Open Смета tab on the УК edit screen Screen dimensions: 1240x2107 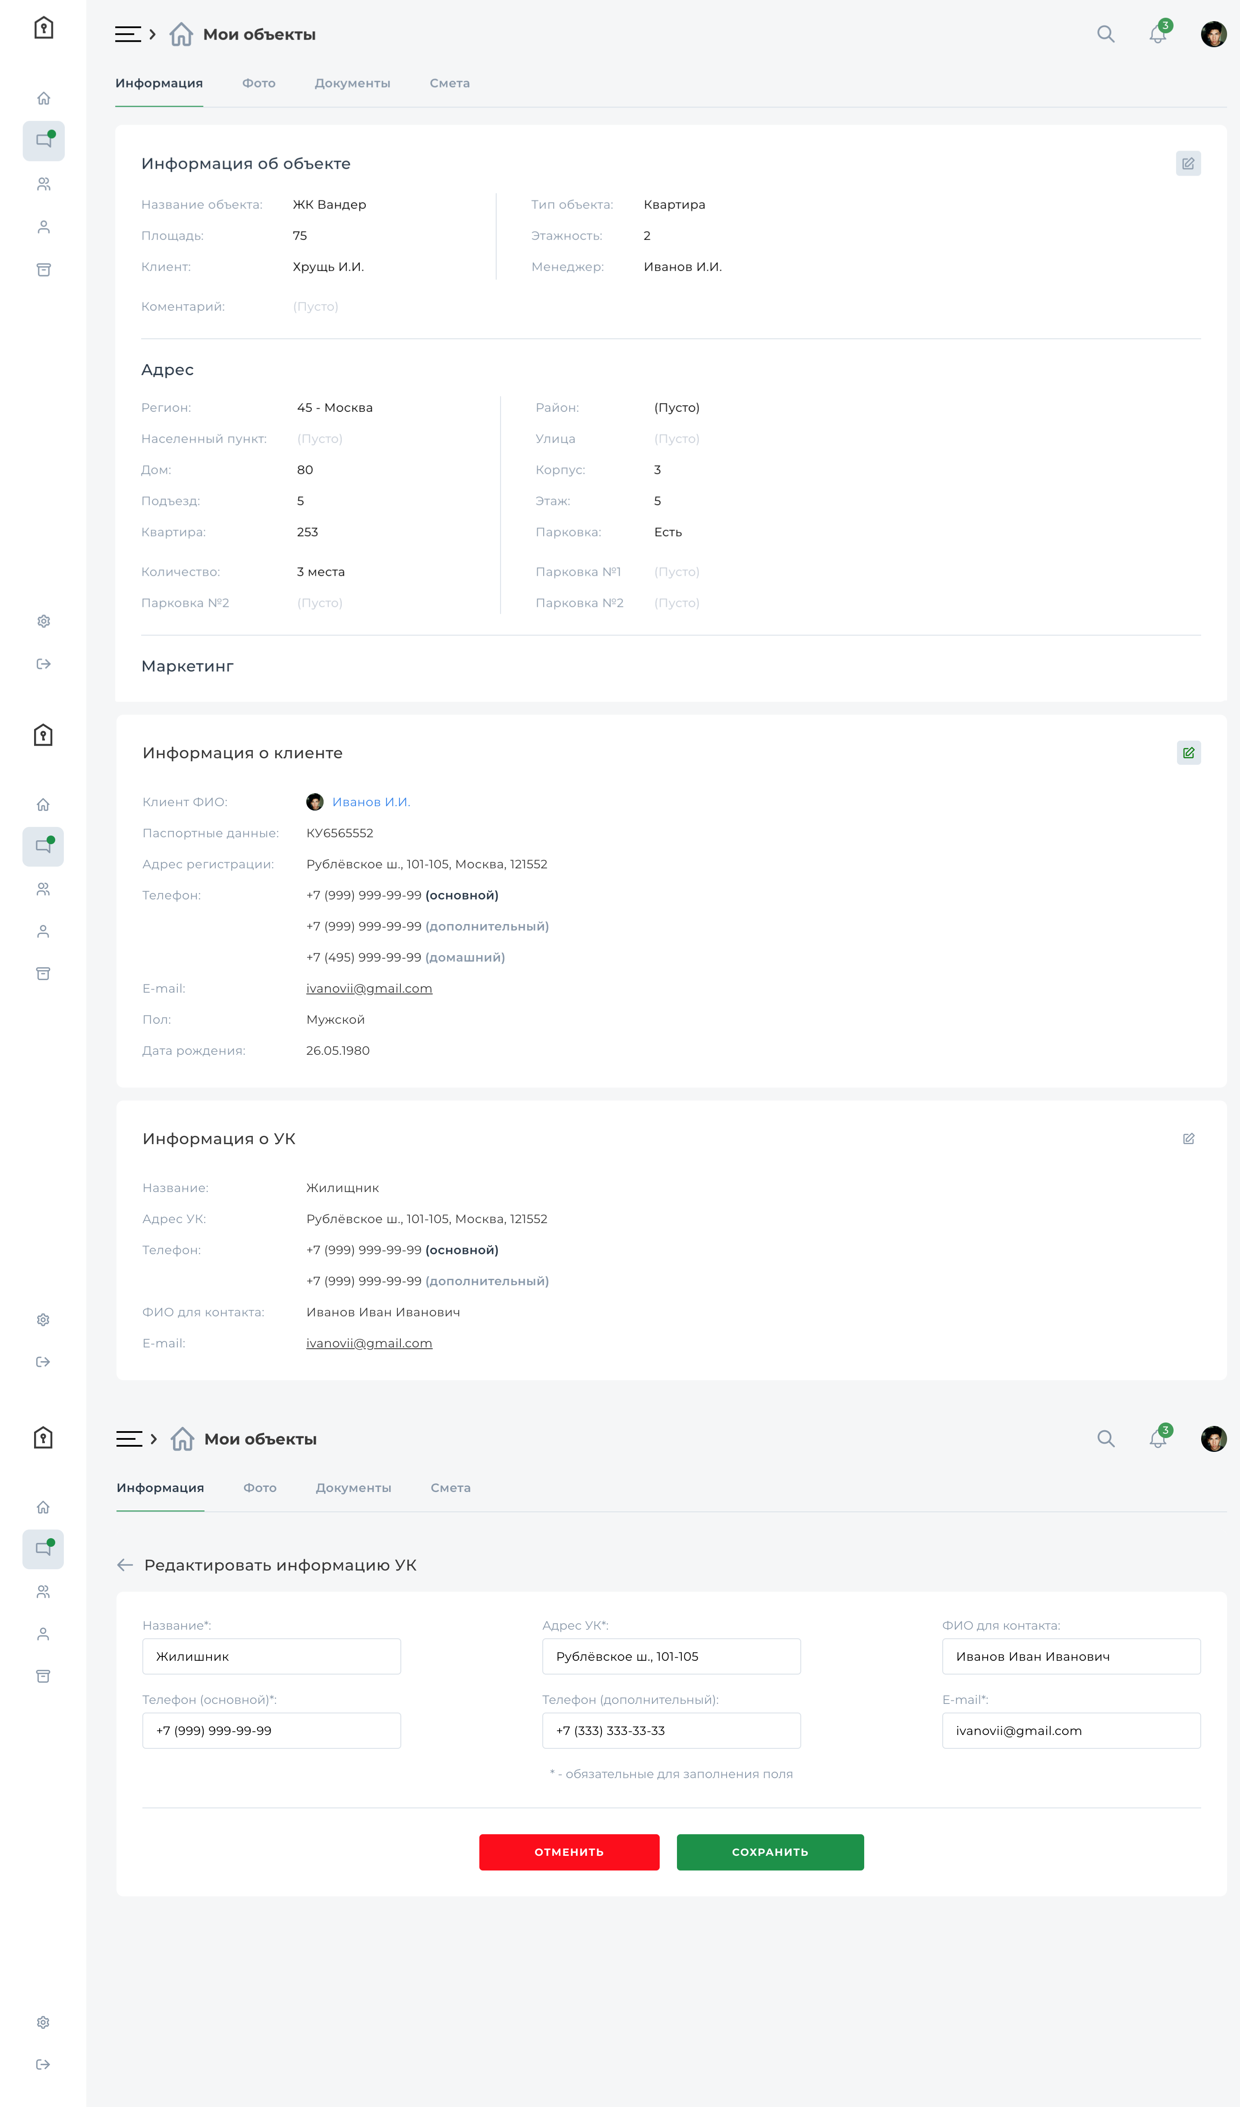coord(450,1488)
